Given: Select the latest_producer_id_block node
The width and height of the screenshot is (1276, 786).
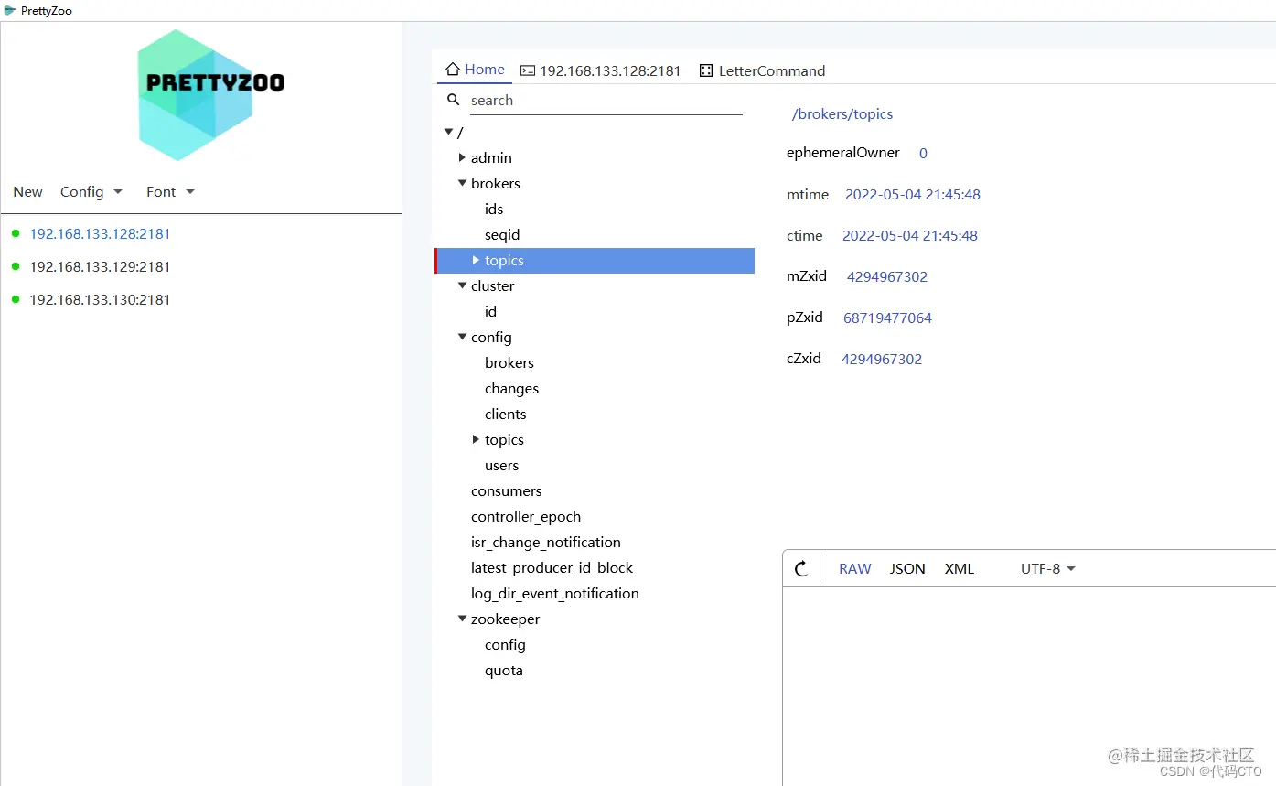Looking at the screenshot, I should click(552, 567).
